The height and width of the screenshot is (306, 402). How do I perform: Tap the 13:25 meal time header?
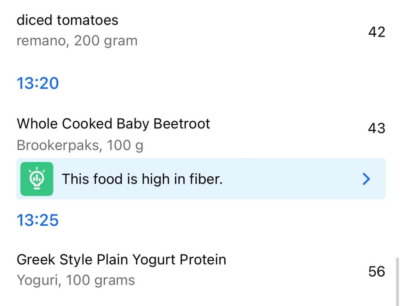point(38,220)
